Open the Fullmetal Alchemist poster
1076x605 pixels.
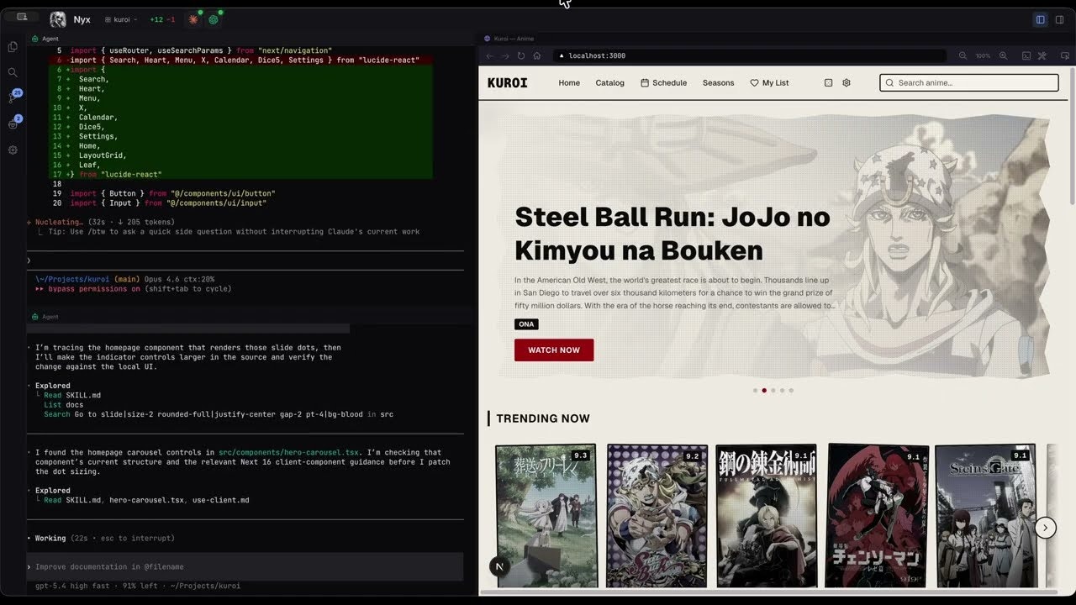[767, 516]
